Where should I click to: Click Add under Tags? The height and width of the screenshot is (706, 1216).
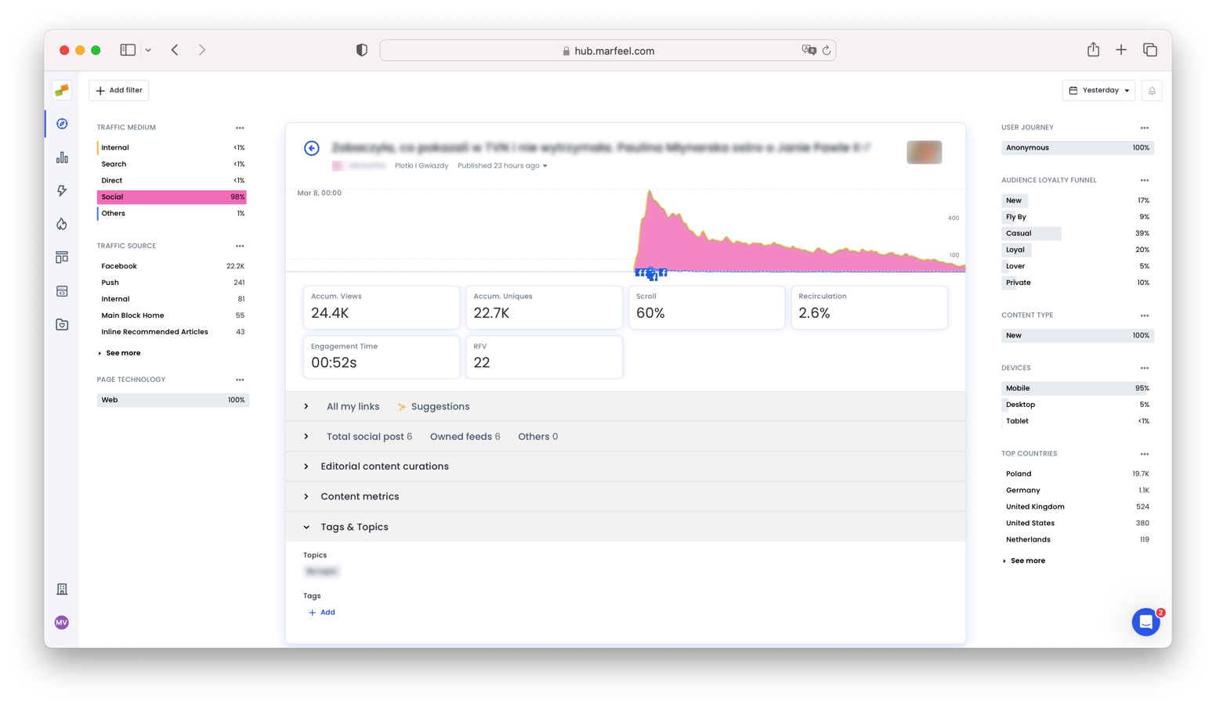pyautogui.click(x=322, y=613)
